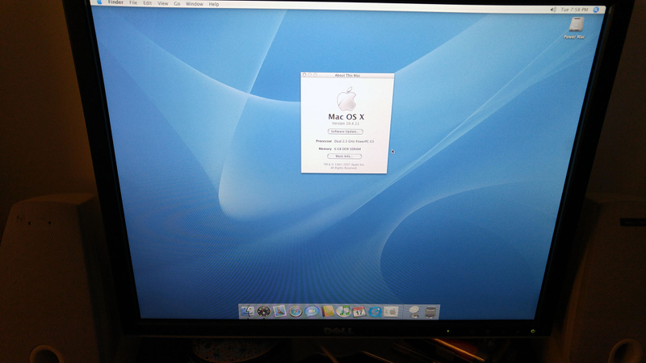Launch QuickTime Player from the Dock

pos(375,311)
